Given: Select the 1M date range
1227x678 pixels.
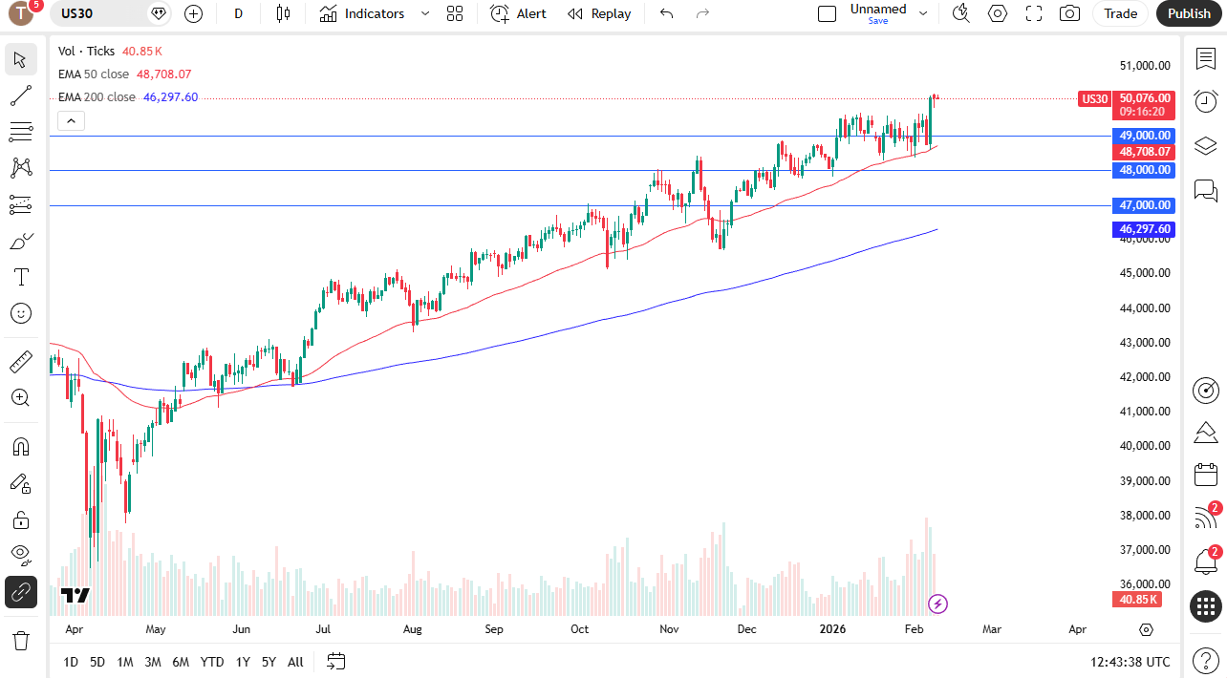Looking at the screenshot, I should pyautogui.click(x=125, y=662).
